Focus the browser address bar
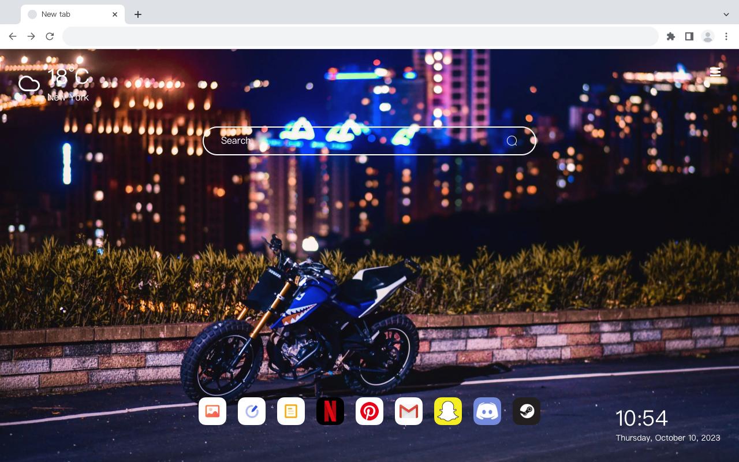 [x=360, y=36]
